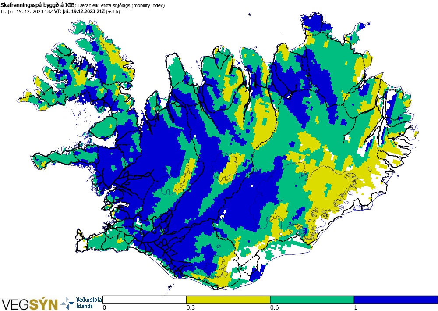Click the legend value 1

[356, 307]
